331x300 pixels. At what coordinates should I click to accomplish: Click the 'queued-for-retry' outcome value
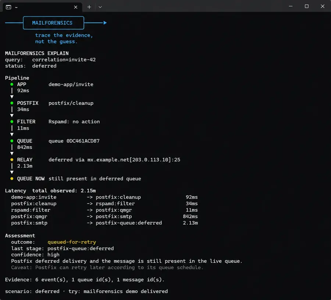click(72, 242)
